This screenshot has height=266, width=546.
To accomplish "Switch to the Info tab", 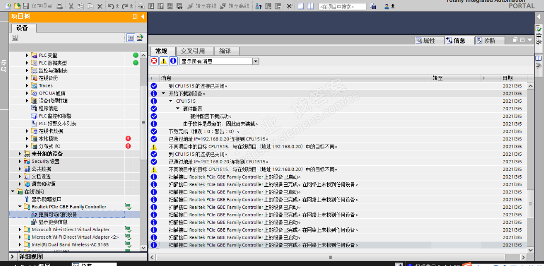I will tap(460, 41).
